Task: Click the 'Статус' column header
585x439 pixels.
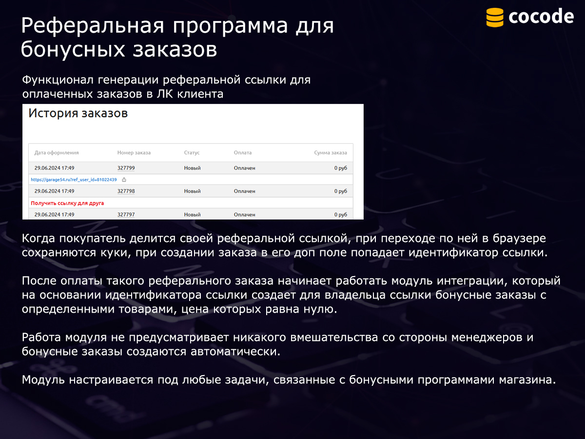Action: coord(192,153)
